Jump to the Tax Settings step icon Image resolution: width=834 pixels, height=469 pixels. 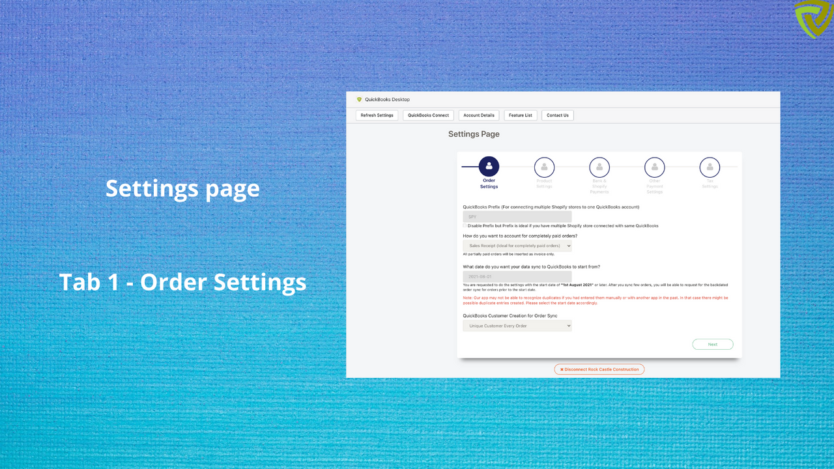point(710,167)
